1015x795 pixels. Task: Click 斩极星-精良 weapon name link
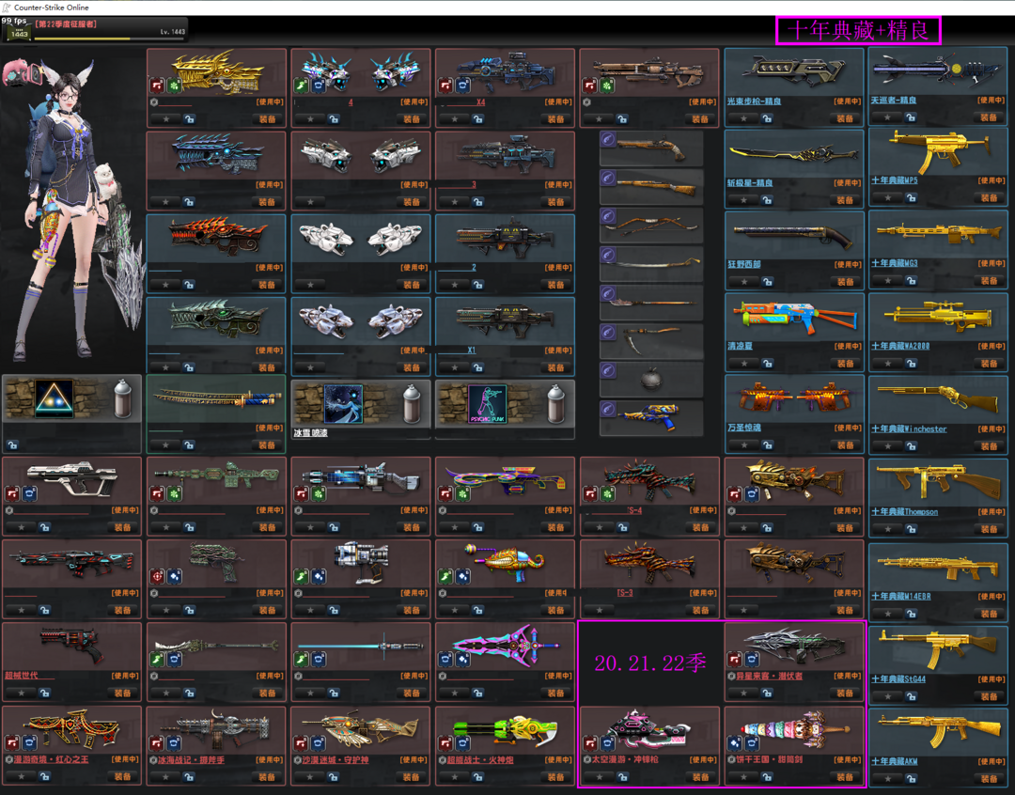[x=750, y=183]
